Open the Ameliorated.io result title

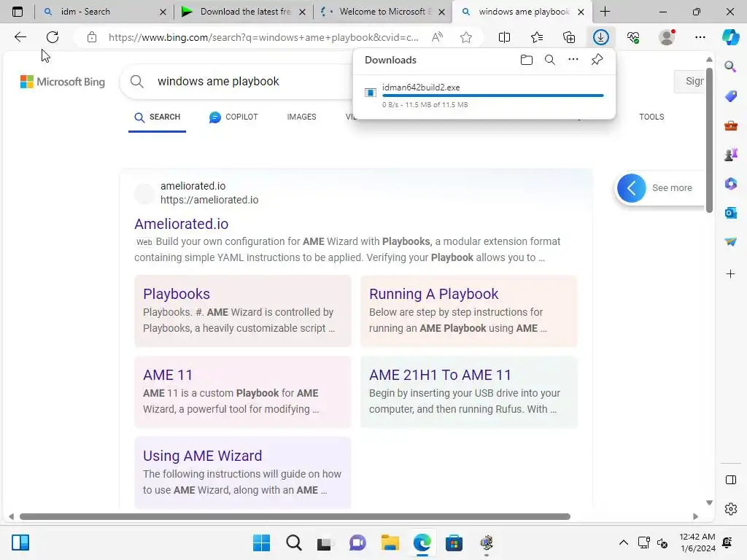[x=181, y=224]
